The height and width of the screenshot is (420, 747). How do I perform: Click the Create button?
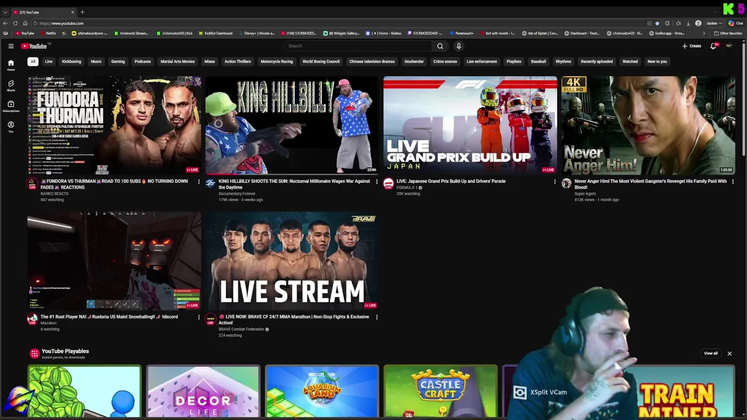pos(692,46)
